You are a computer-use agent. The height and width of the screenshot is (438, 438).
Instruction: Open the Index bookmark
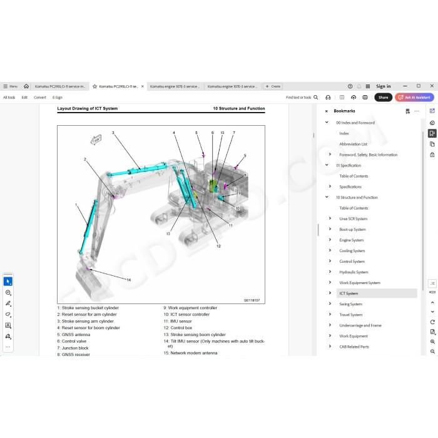click(x=344, y=133)
